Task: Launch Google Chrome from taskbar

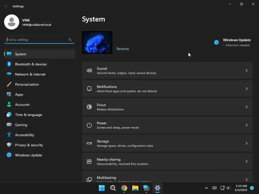Action: [x=124, y=188]
